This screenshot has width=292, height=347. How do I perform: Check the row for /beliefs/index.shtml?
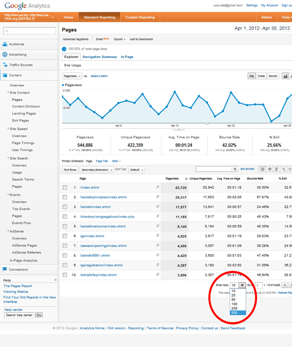(x=65, y=207)
